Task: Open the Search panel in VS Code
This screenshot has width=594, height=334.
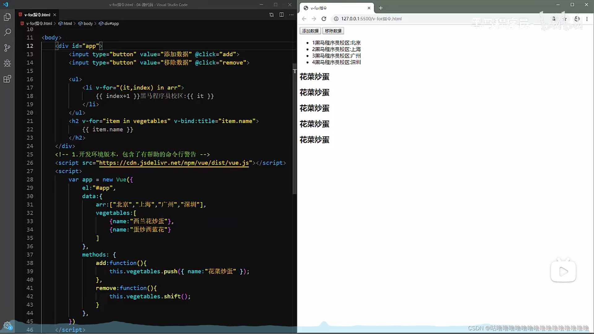Action: 7,32
